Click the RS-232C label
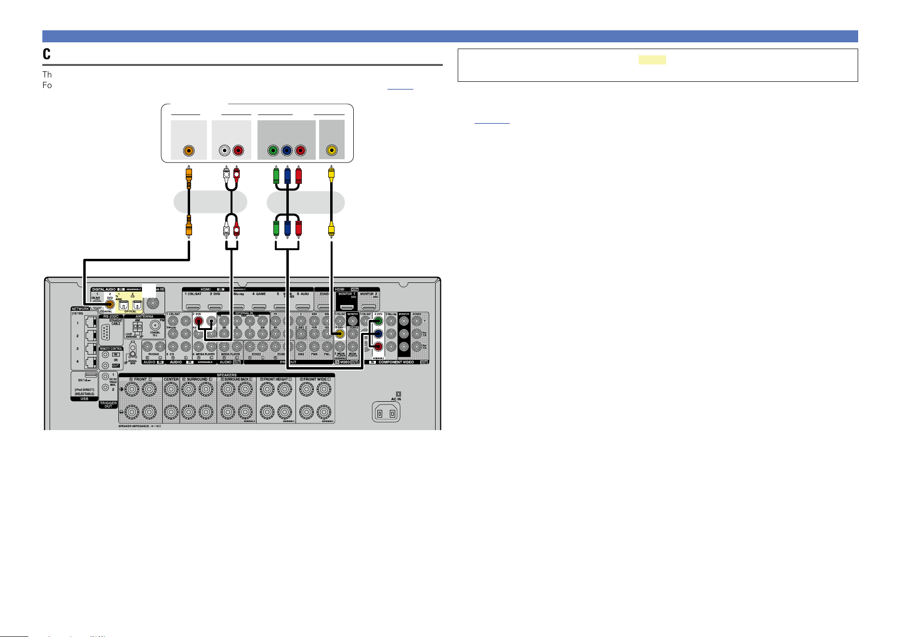The height and width of the screenshot is (637, 901). click(x=111, y=317)
